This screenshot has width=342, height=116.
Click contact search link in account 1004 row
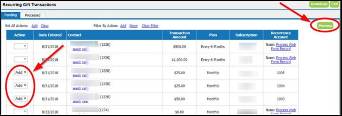click(x=77, y=88)
